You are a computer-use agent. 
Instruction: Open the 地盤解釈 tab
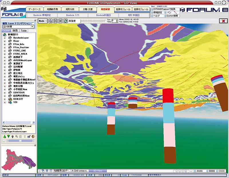tap(105, 9)
